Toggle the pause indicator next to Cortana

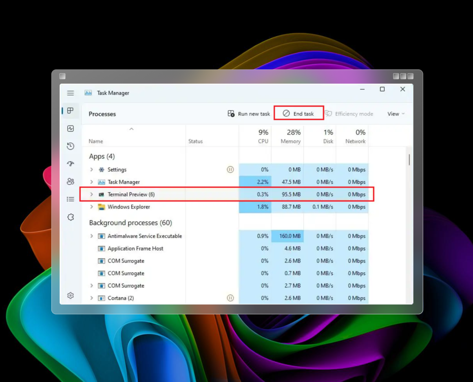[230, 298]
